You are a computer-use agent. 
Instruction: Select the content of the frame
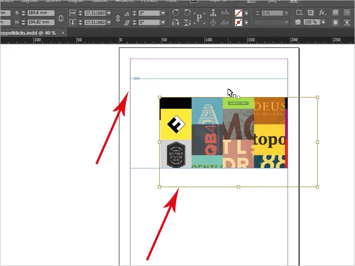pyautogui.click(x=213, y=23)
